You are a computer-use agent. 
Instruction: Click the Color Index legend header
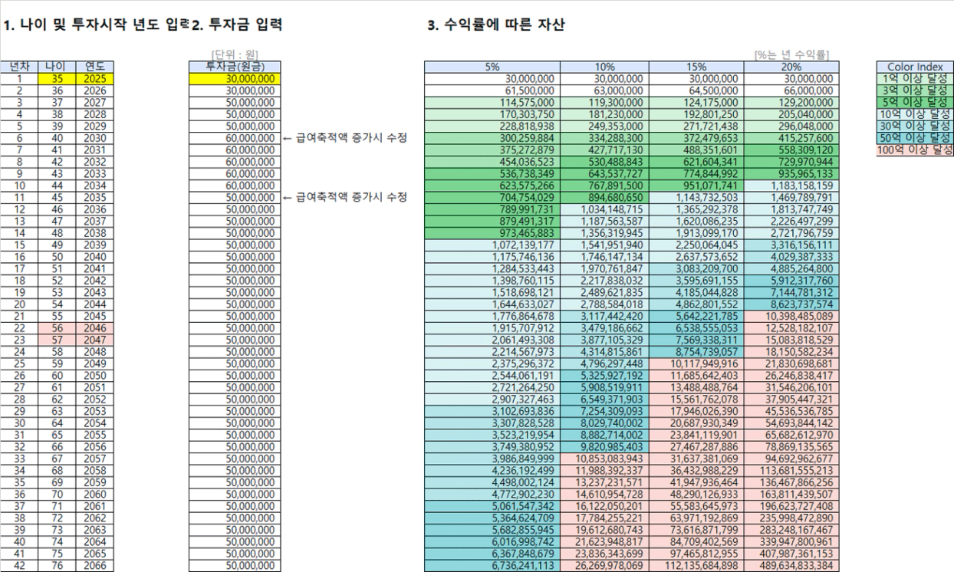pyautogui.click(x=914, y=67)
